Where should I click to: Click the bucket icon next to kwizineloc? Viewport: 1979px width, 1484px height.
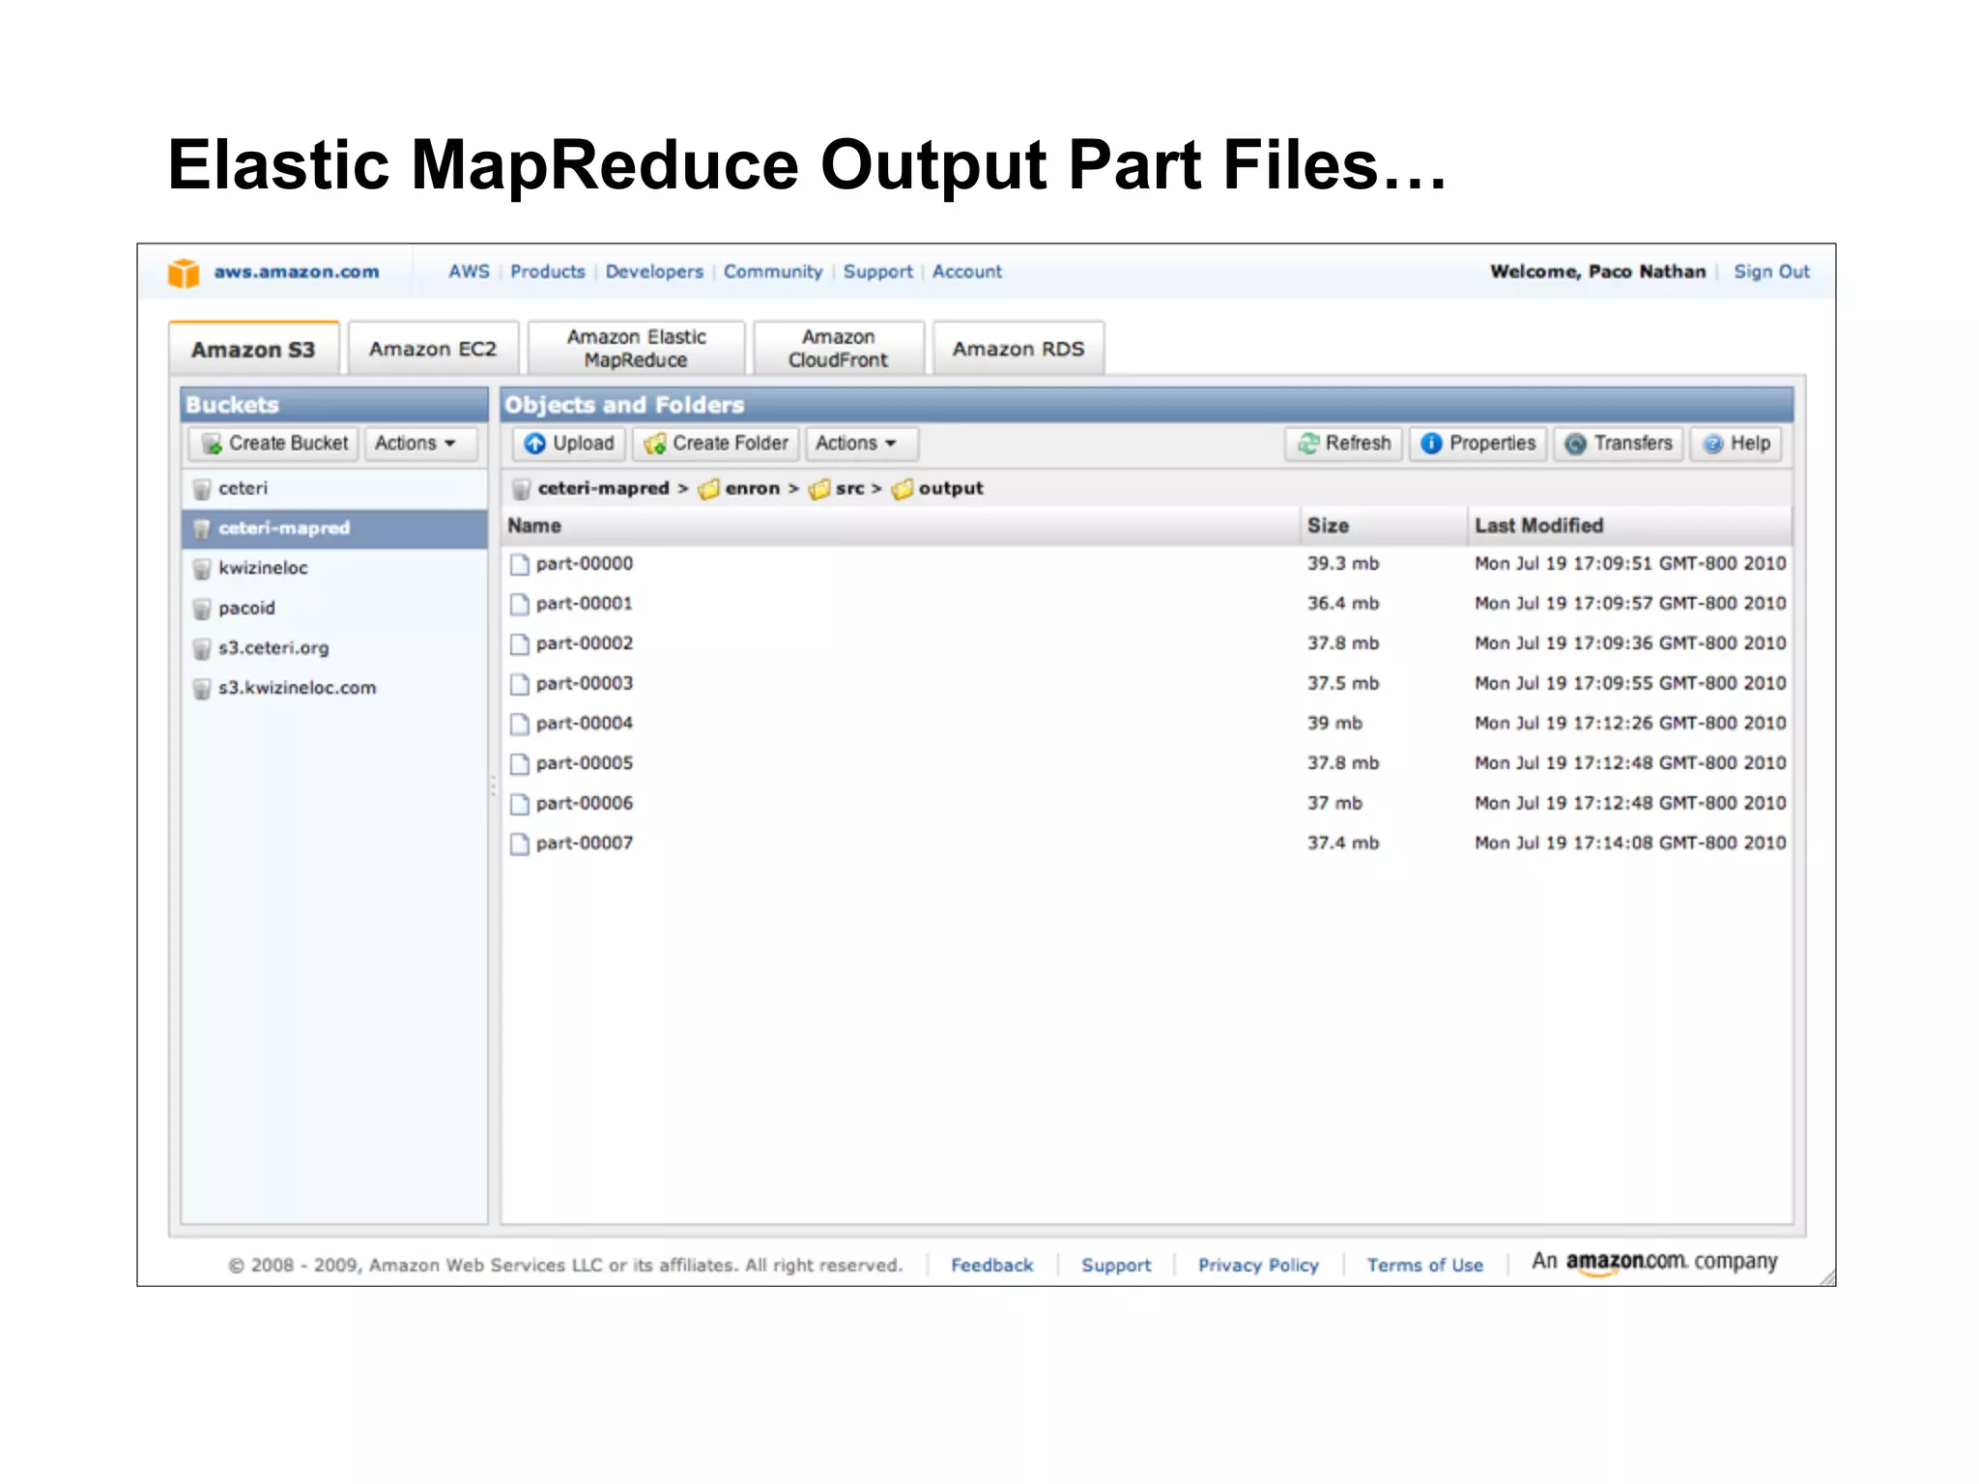coord(202,569)
